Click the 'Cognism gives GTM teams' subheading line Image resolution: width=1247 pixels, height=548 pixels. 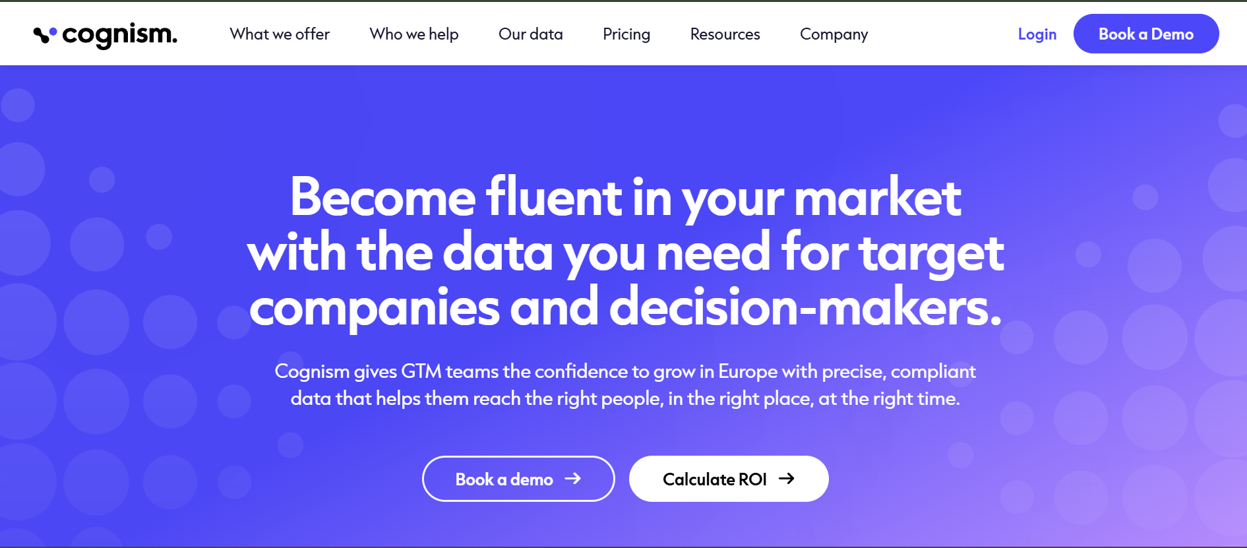625,371
